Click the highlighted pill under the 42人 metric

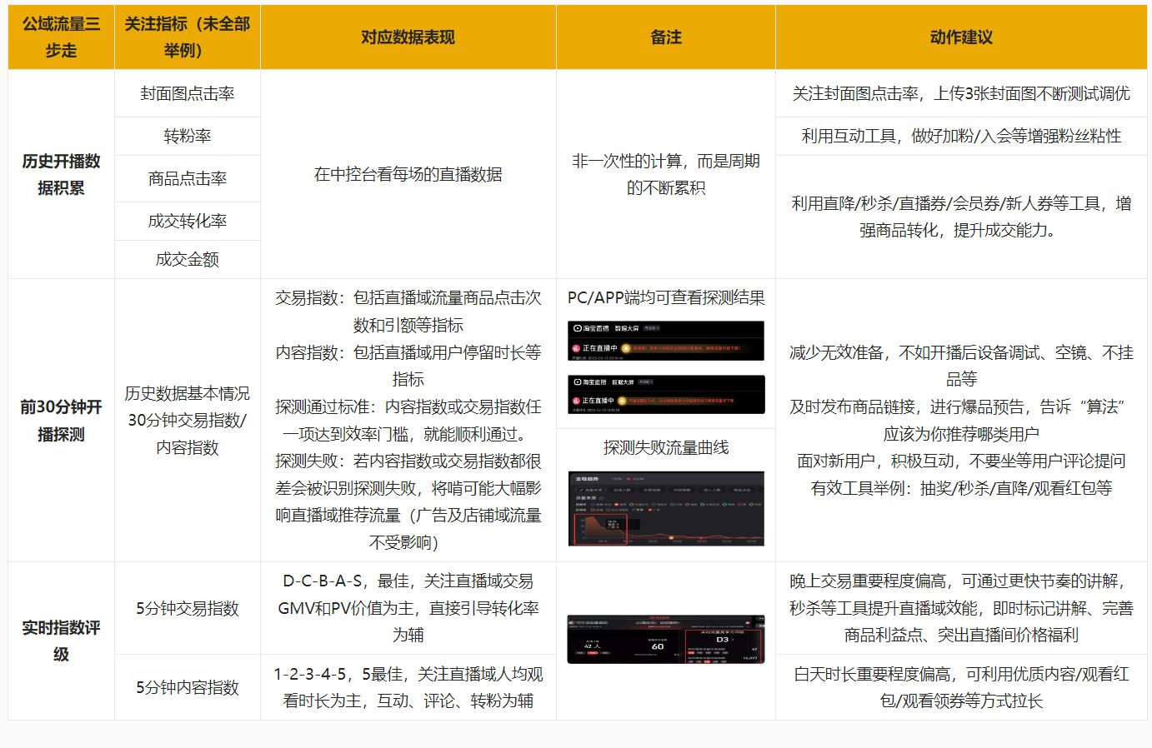coord(594,653)
